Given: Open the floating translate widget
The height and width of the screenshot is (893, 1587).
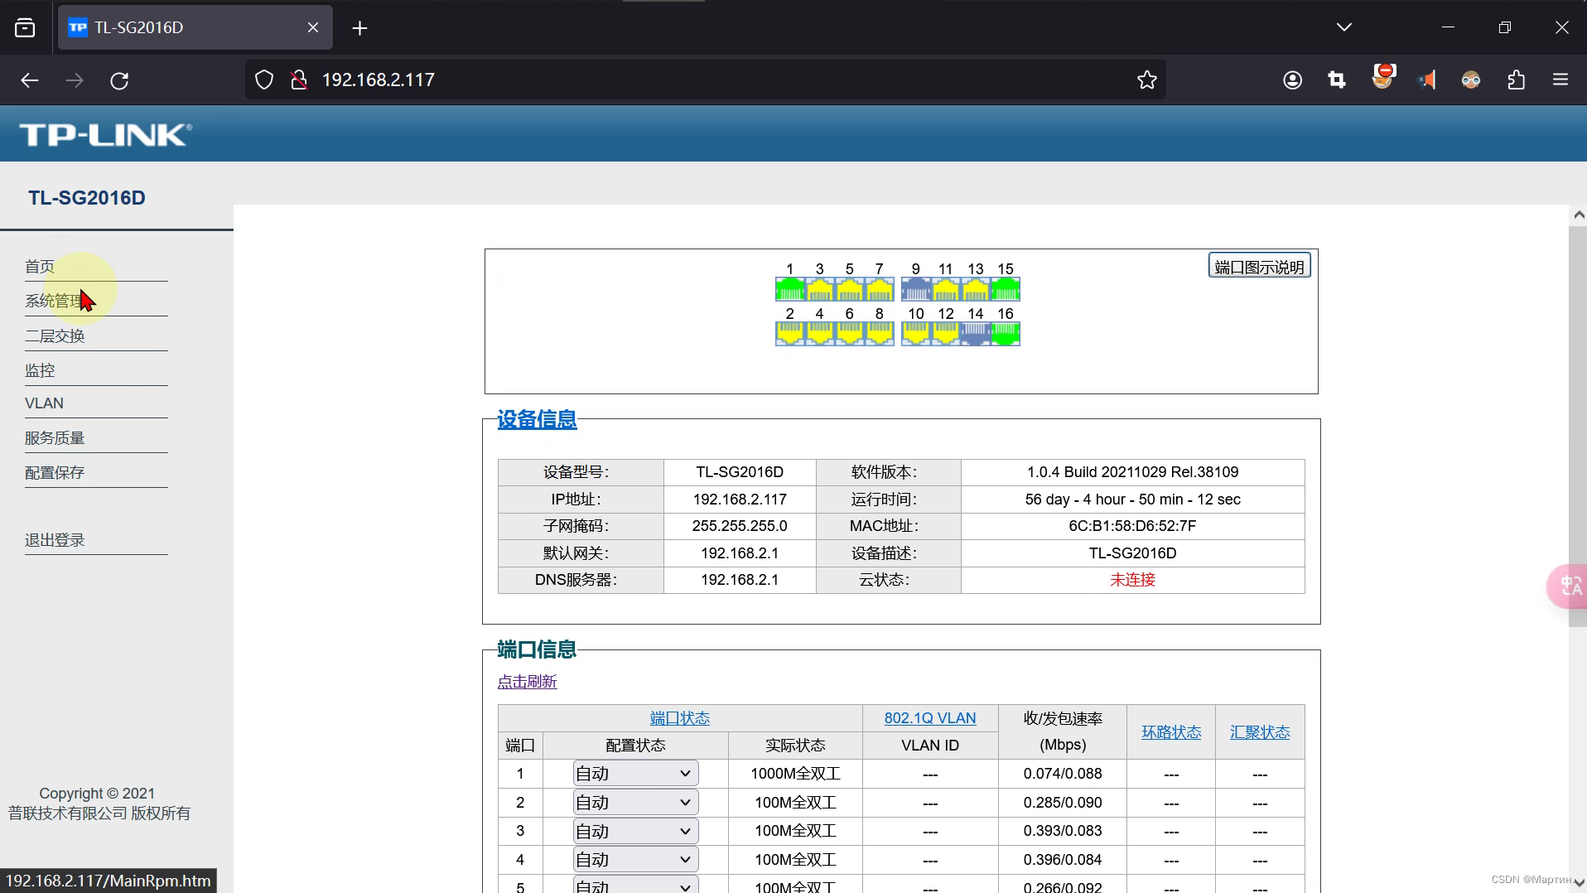Looking at the screenshot, I should click(1568, 586).
